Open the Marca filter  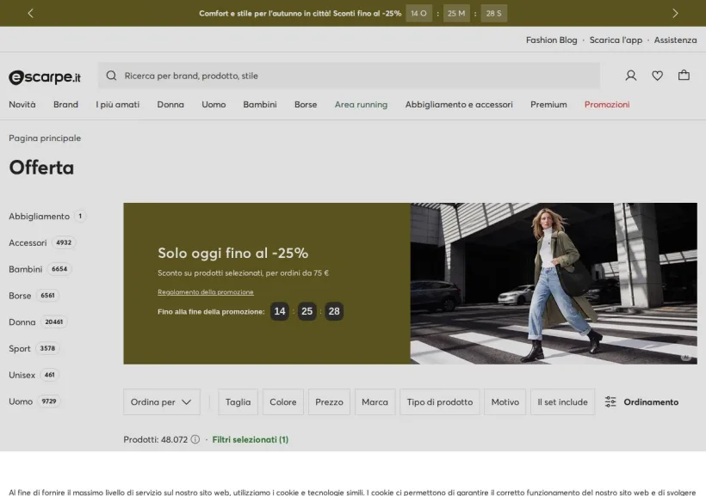(375, 402)
